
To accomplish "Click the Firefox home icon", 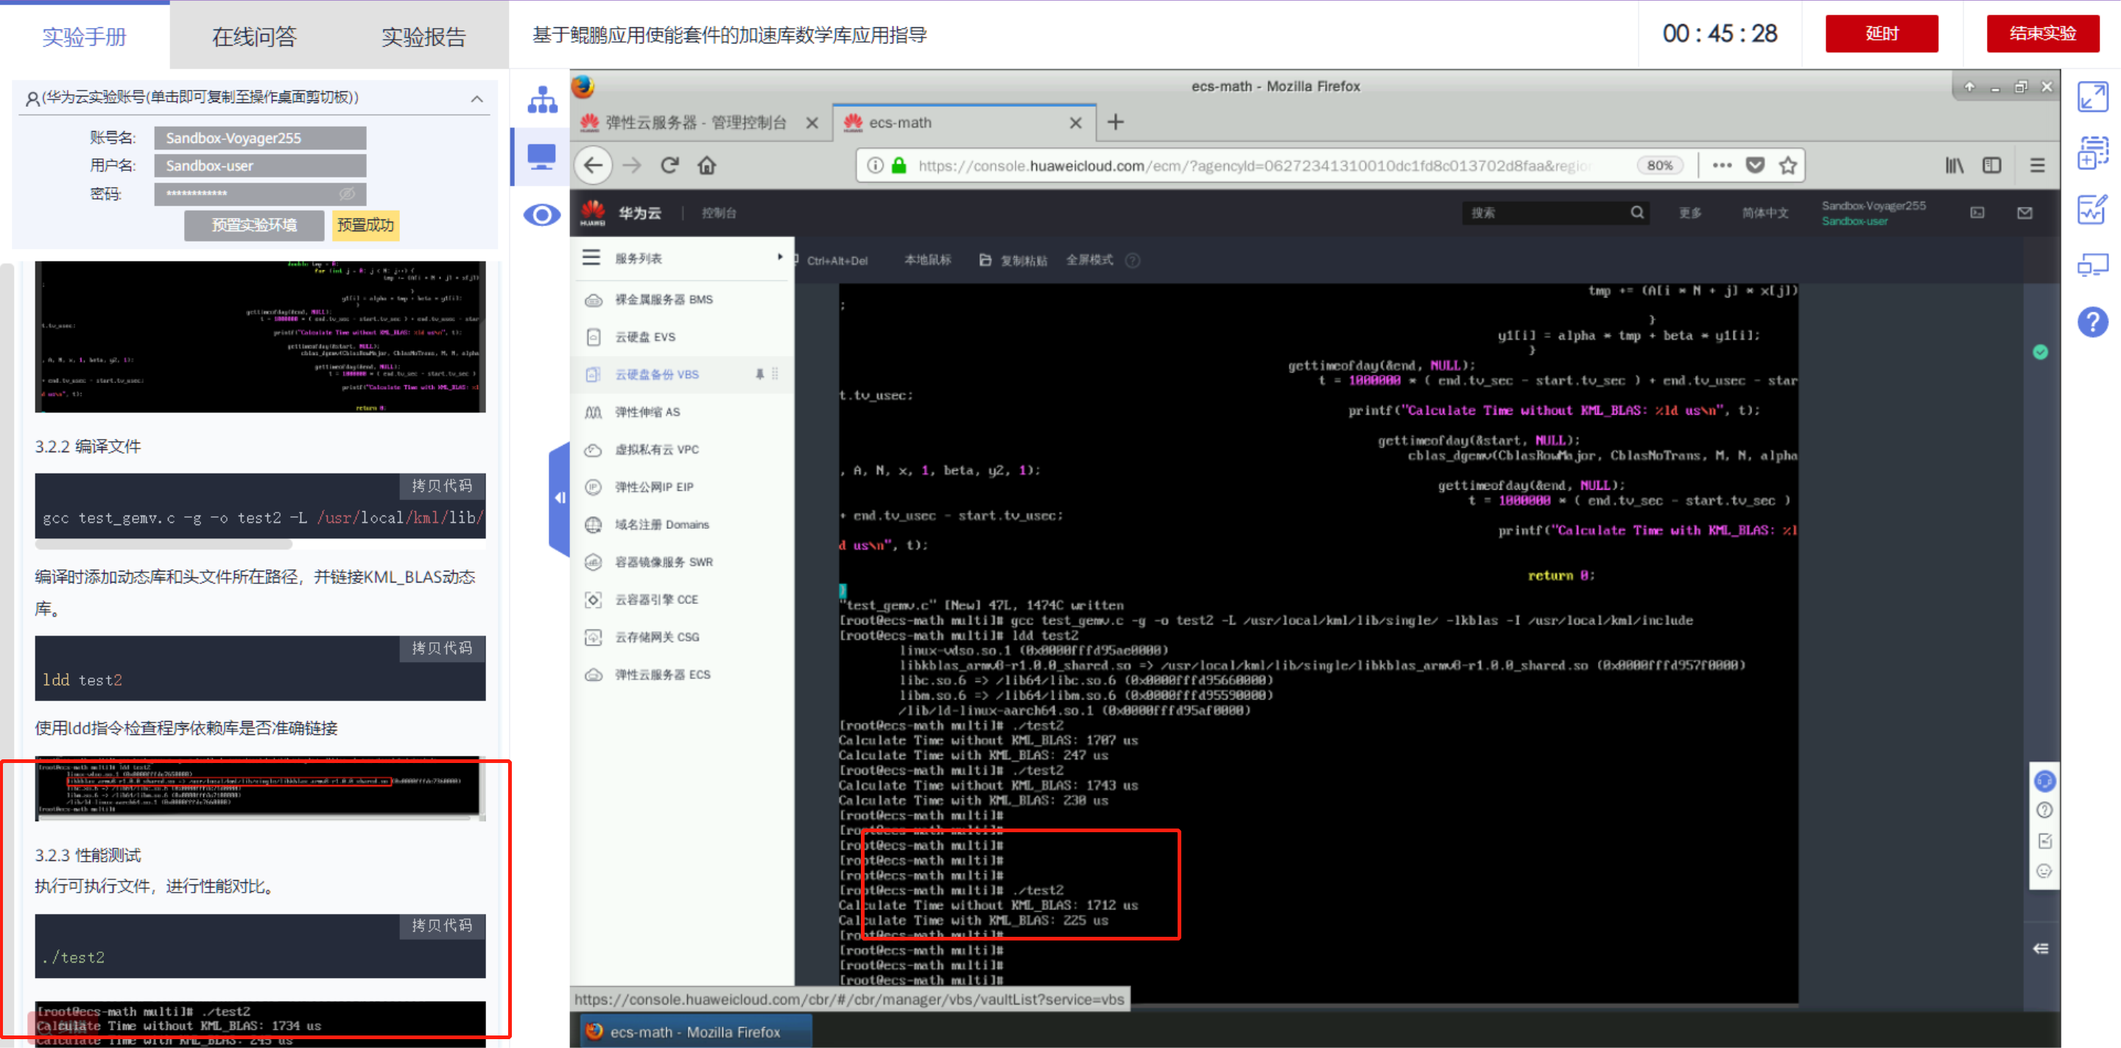I will 706,166.
